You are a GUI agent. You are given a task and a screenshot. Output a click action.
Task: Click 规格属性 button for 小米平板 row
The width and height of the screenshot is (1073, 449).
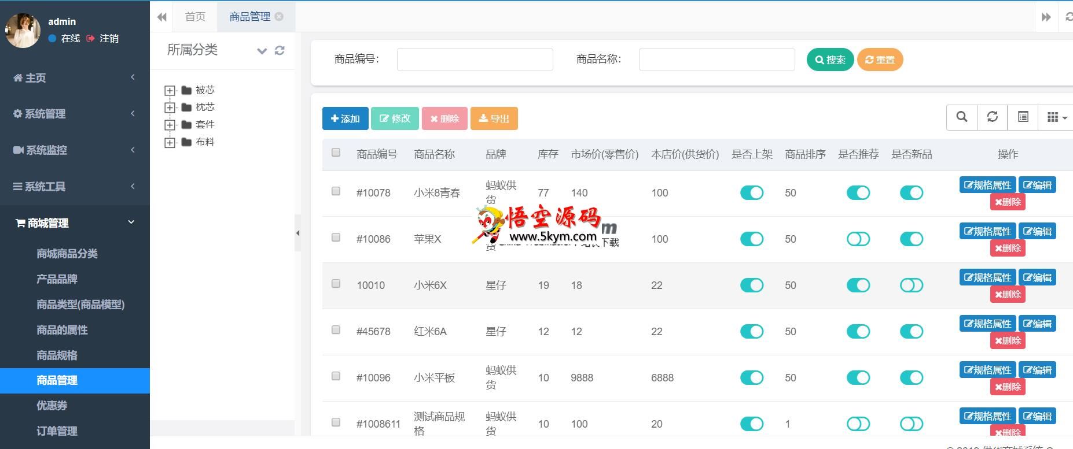tap(987, 370)
